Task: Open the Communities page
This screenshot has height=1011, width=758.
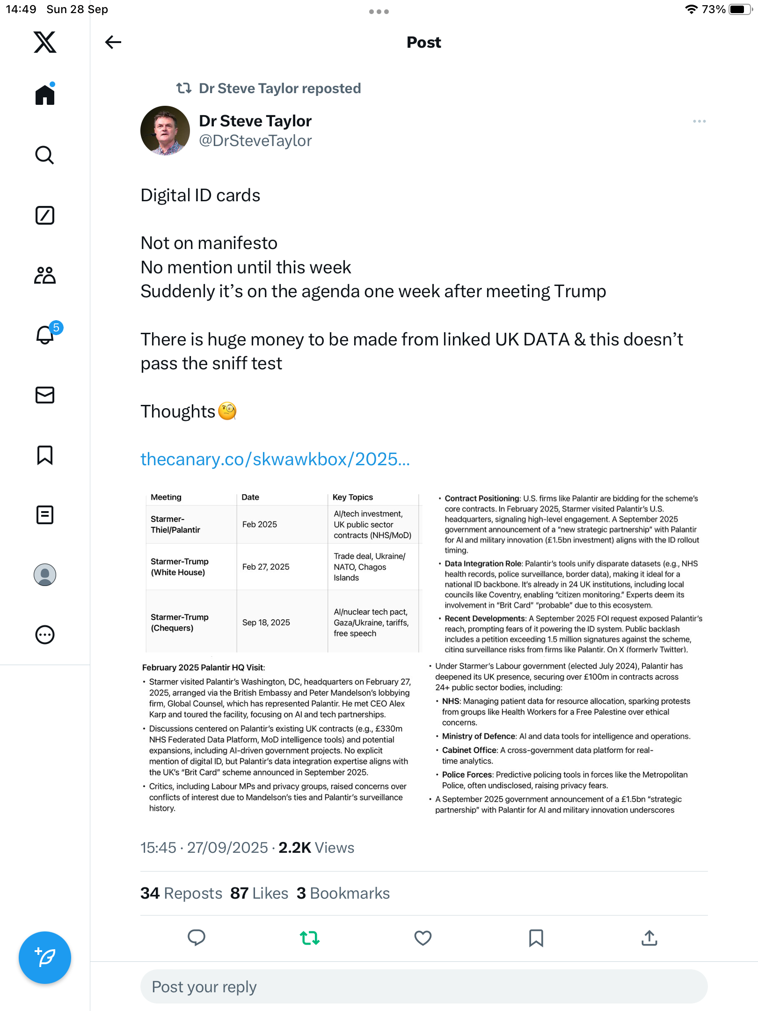Action: tap(45, 275)
